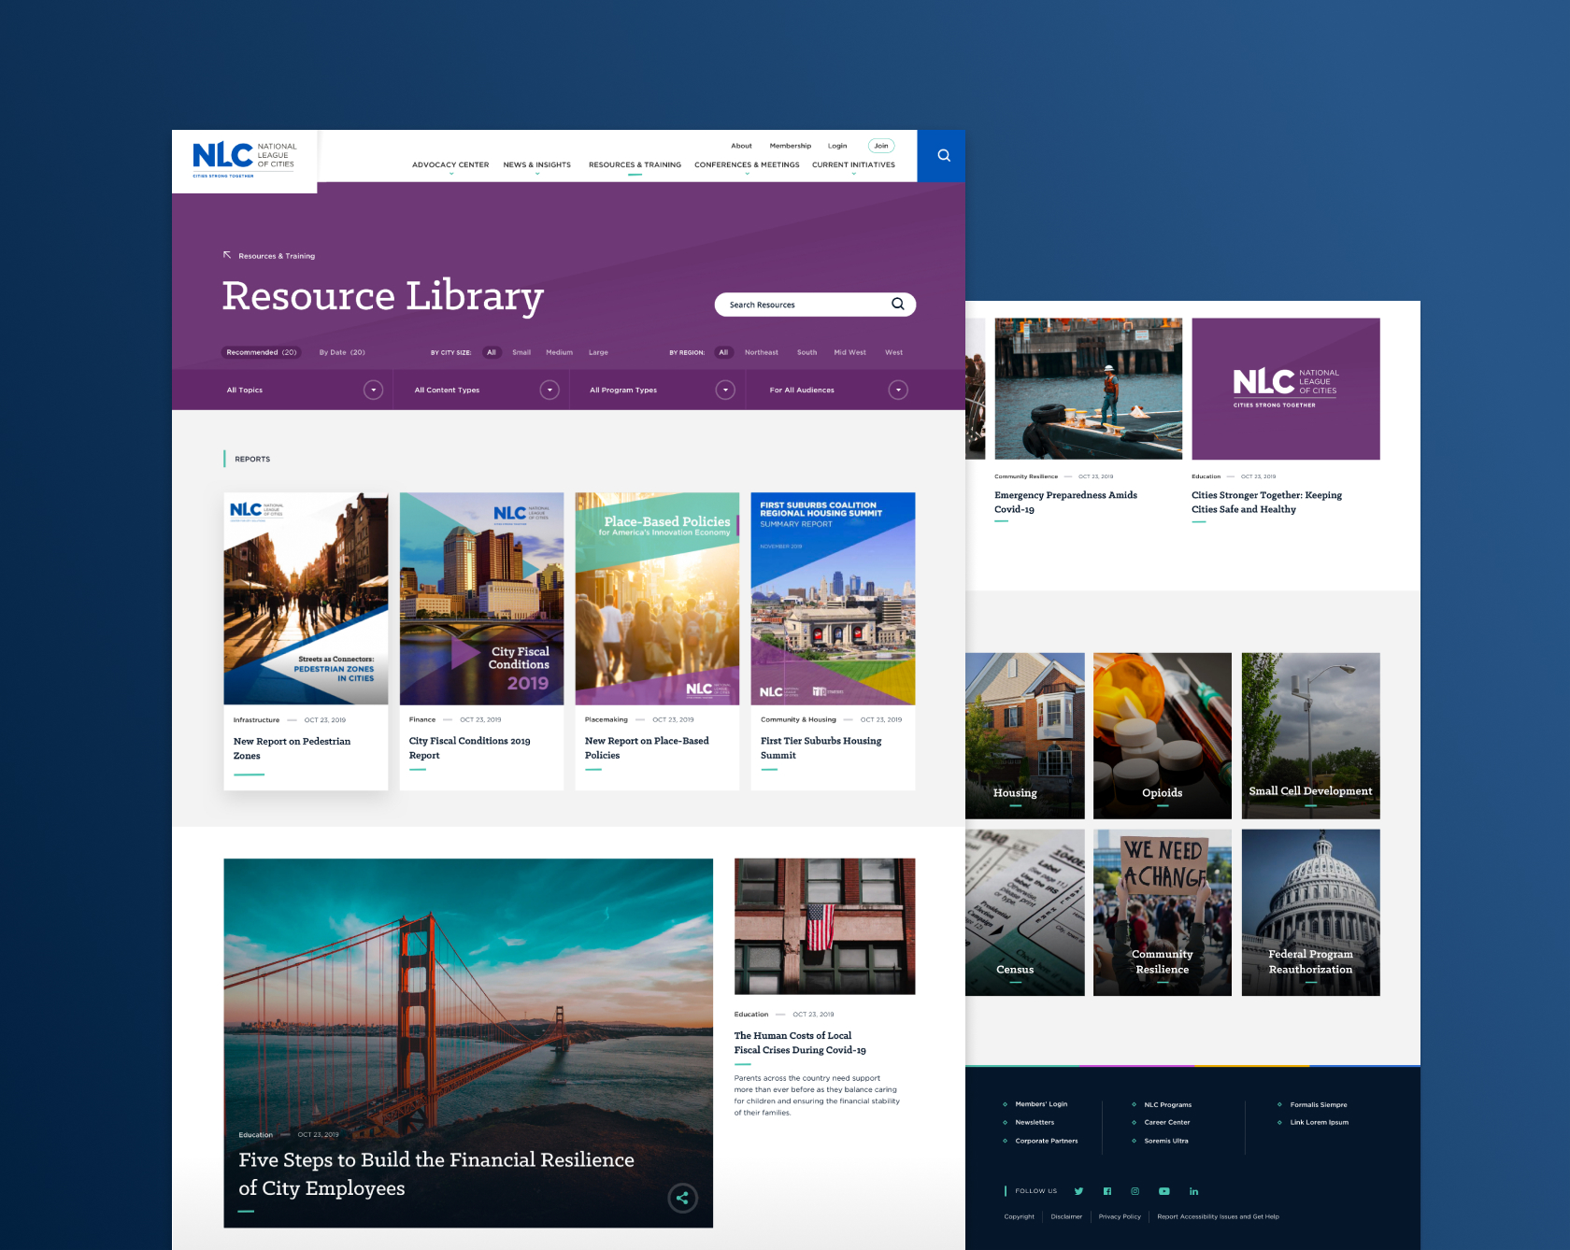The height and width of the screenshot is (1250, 1570).
Task: Open the Resources & Training nav item
Action: pyautogui.click(x=635, y=164)
